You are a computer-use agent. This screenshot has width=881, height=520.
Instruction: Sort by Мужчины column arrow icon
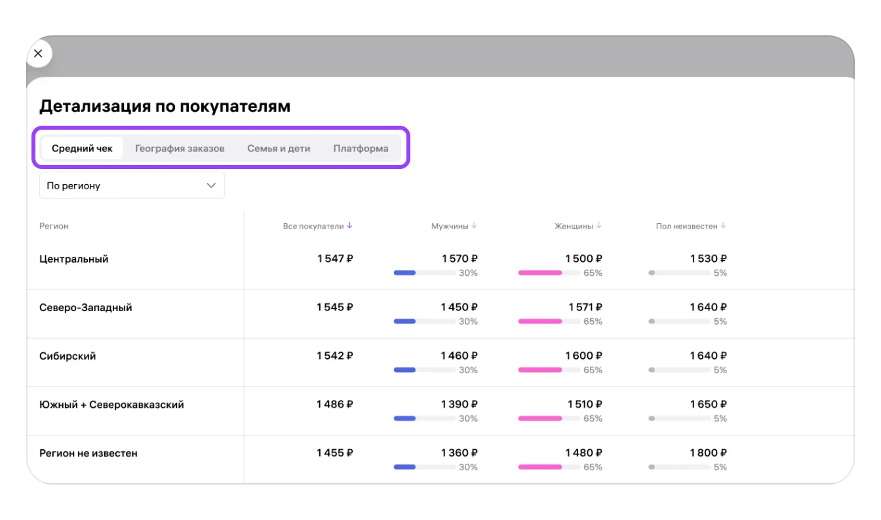pyautogui.click(x=474, y=226)
